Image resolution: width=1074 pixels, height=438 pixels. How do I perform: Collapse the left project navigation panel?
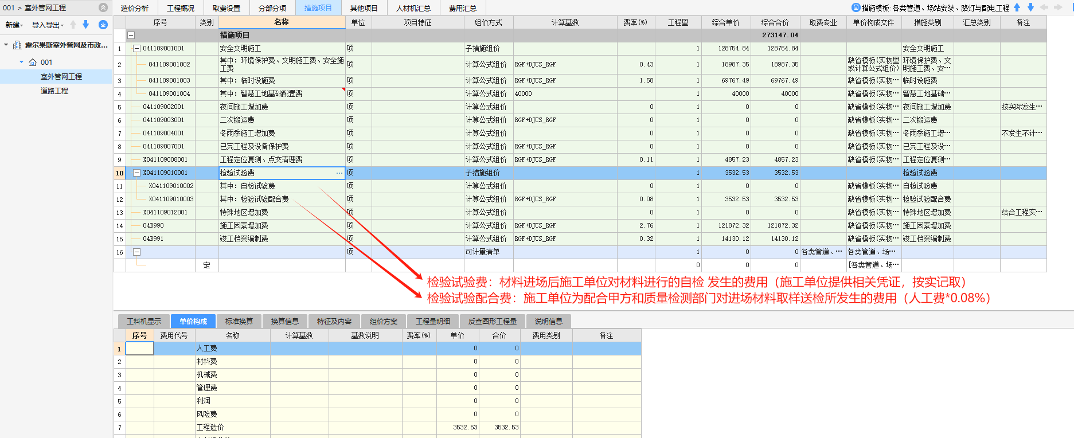point(103,7)
